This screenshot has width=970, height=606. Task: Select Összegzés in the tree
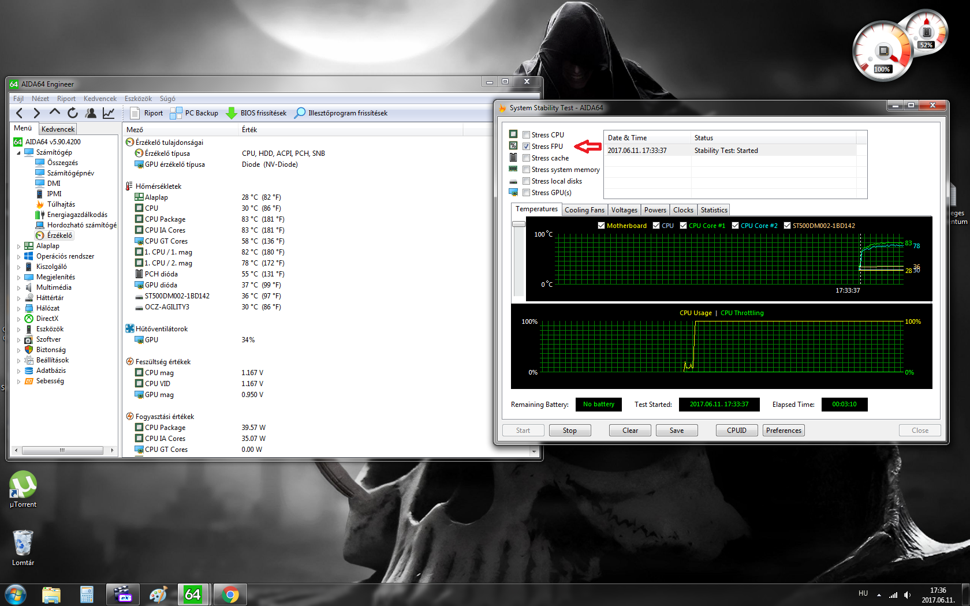click(57, 163)
